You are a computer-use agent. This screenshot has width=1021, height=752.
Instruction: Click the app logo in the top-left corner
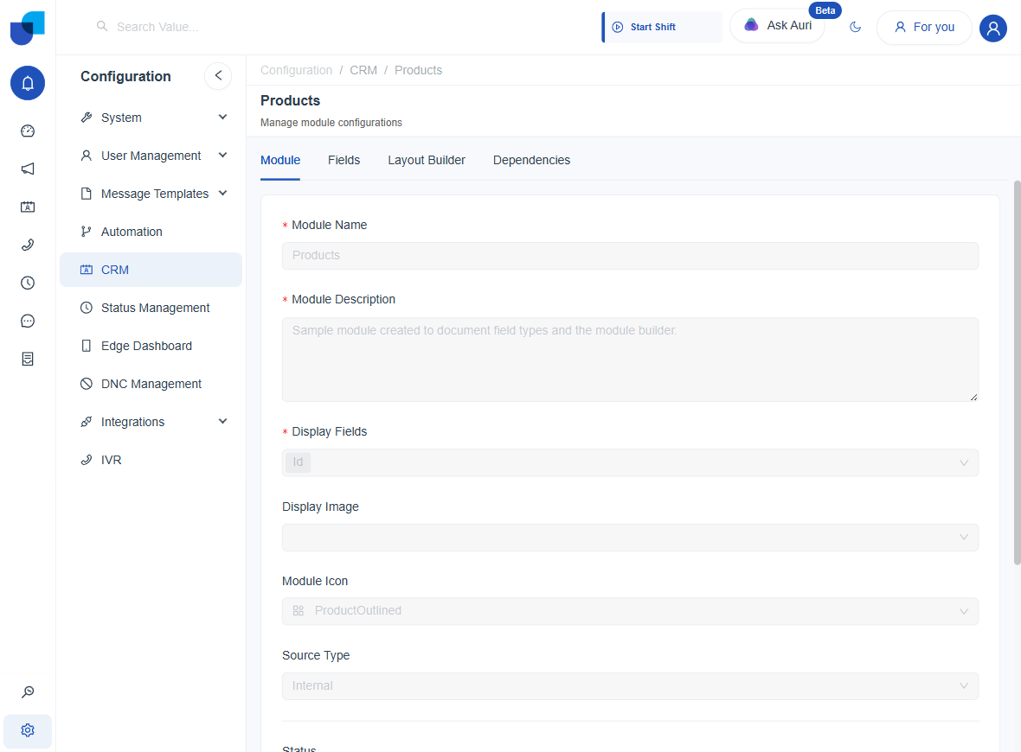click(28, 28)
